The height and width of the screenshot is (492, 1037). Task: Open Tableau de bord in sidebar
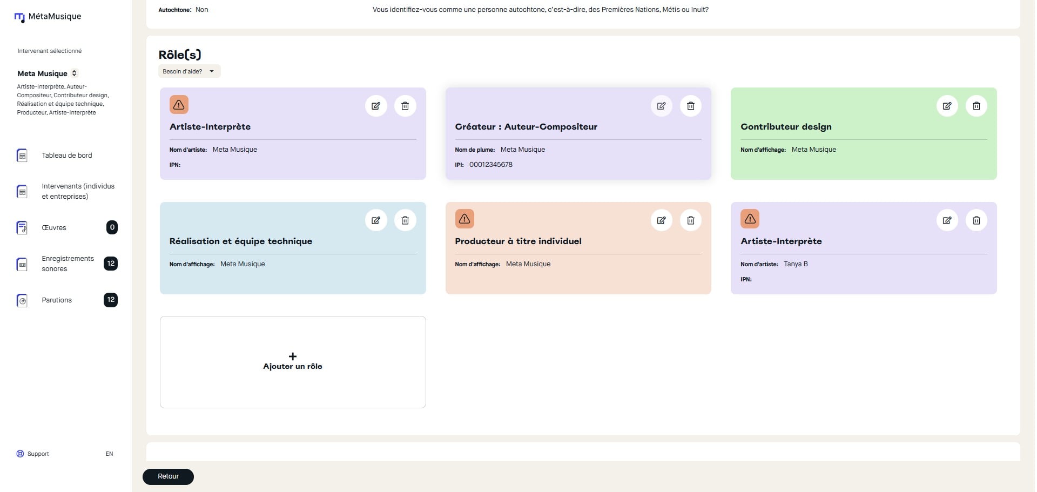click(66, 156)
